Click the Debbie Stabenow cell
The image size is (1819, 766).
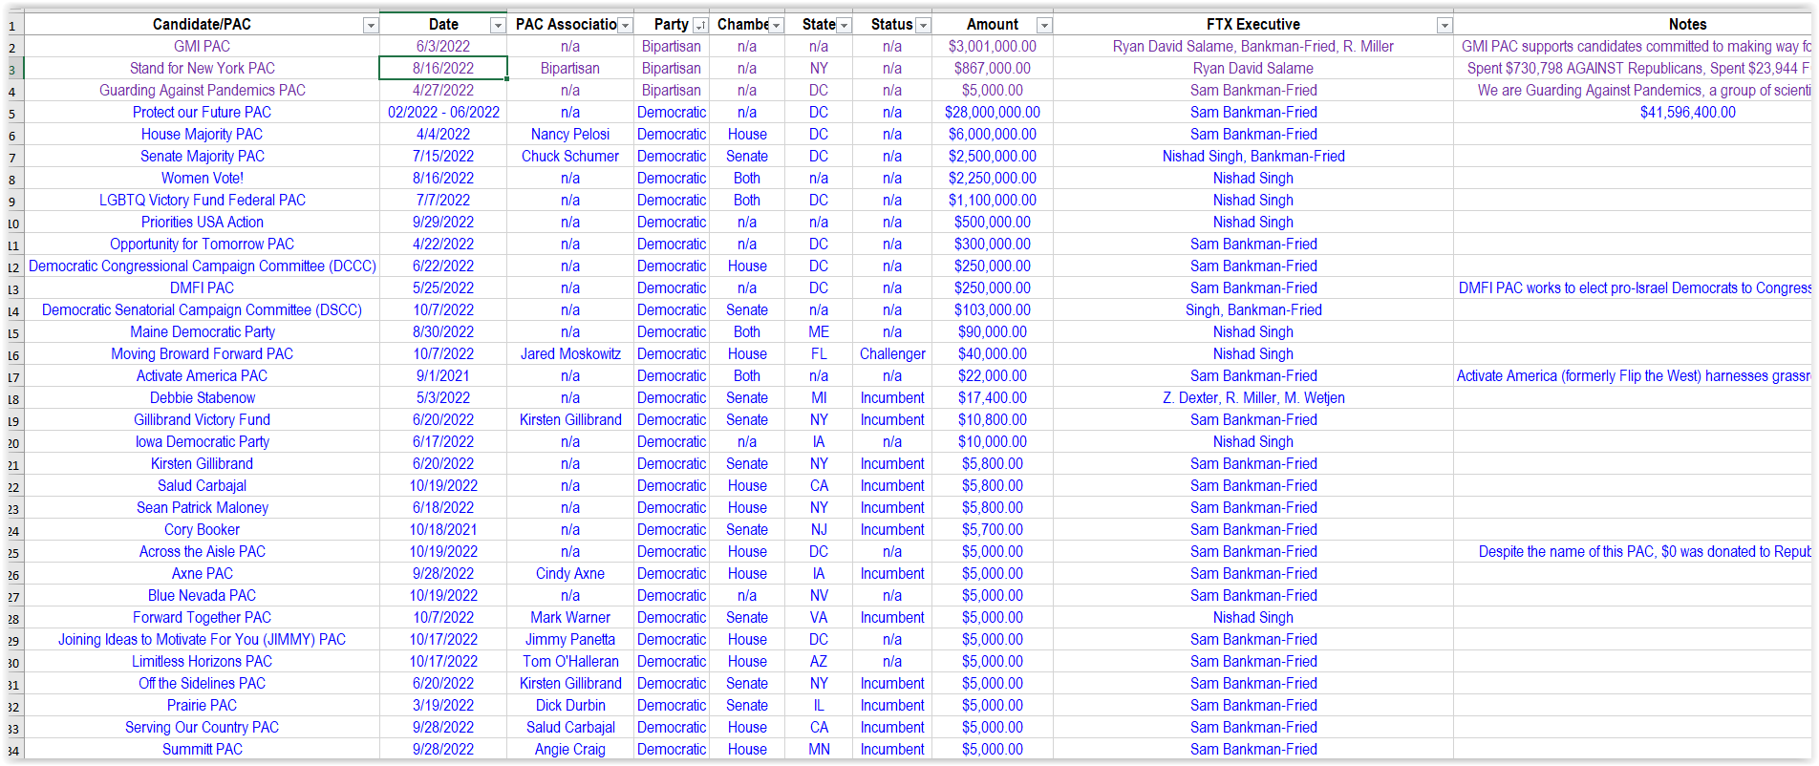point(202,398)
